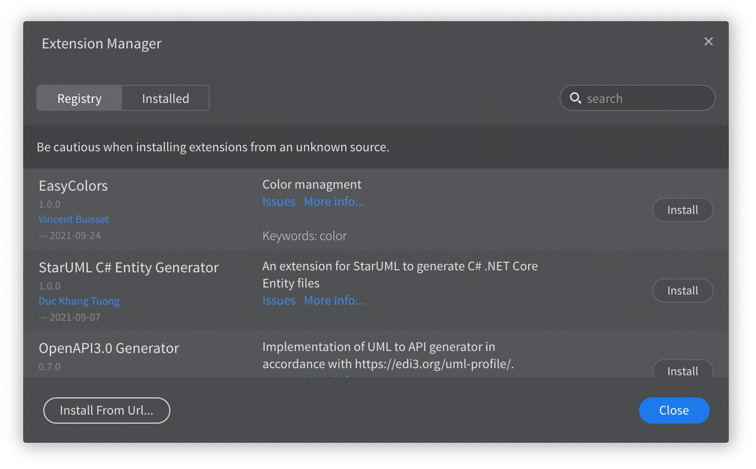Click the unknown source caution message

pos(213,147)
